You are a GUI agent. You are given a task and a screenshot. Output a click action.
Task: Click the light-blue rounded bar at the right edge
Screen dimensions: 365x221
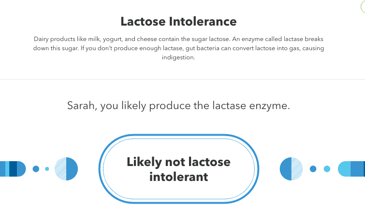click(x=351, y=169)
